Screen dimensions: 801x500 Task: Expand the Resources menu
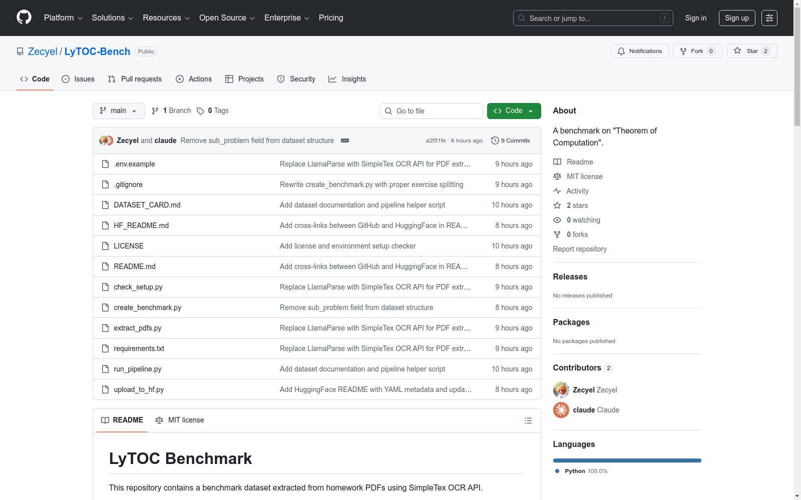pyautogui.click(x=166, y=18)
